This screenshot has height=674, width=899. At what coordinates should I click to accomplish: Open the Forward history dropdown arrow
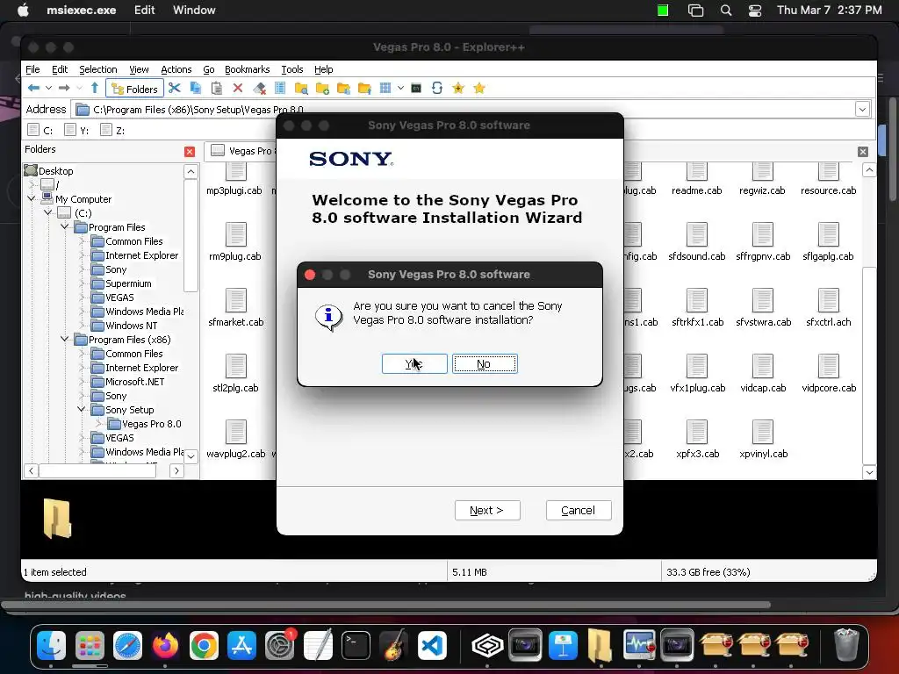[79, 89]
